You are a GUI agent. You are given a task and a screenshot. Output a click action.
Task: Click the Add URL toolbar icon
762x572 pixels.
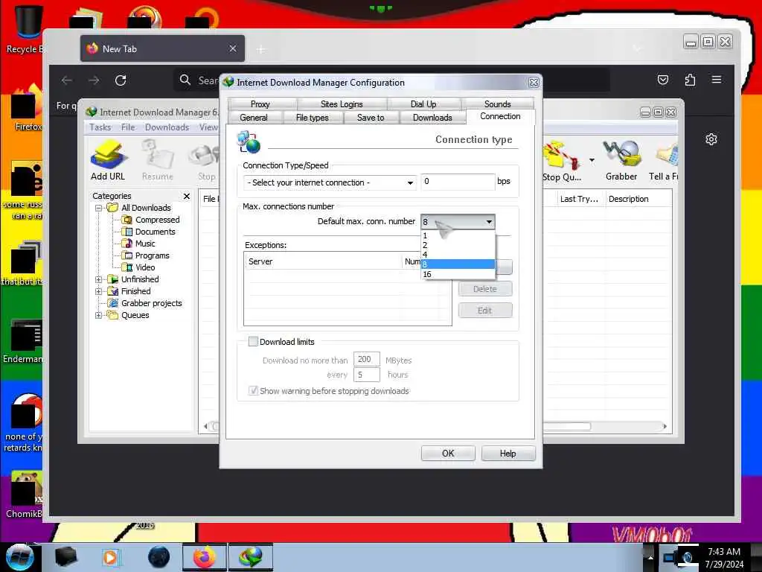click(108, 160)
